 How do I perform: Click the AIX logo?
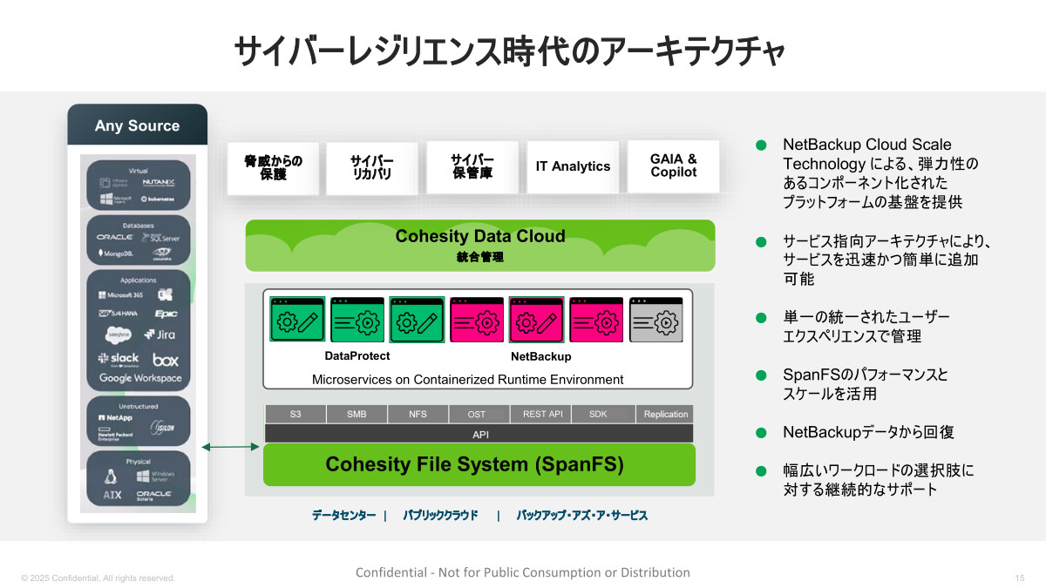tap(112, 495)
